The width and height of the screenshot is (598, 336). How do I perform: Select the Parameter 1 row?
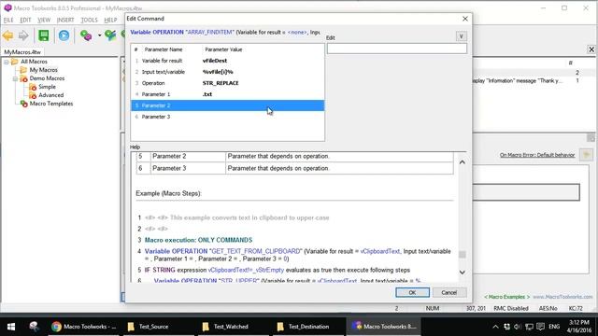228,94
